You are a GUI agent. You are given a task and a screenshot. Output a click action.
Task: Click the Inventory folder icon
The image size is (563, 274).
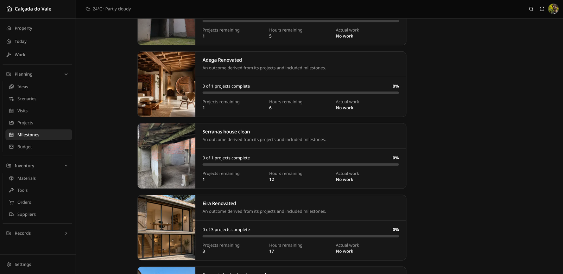(9, 166)
